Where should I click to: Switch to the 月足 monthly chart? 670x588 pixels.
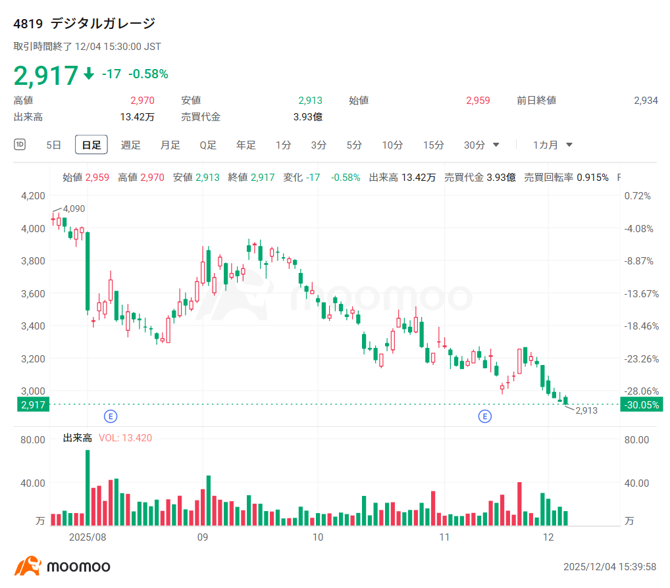pyautogui.click(x=169, y=145)
